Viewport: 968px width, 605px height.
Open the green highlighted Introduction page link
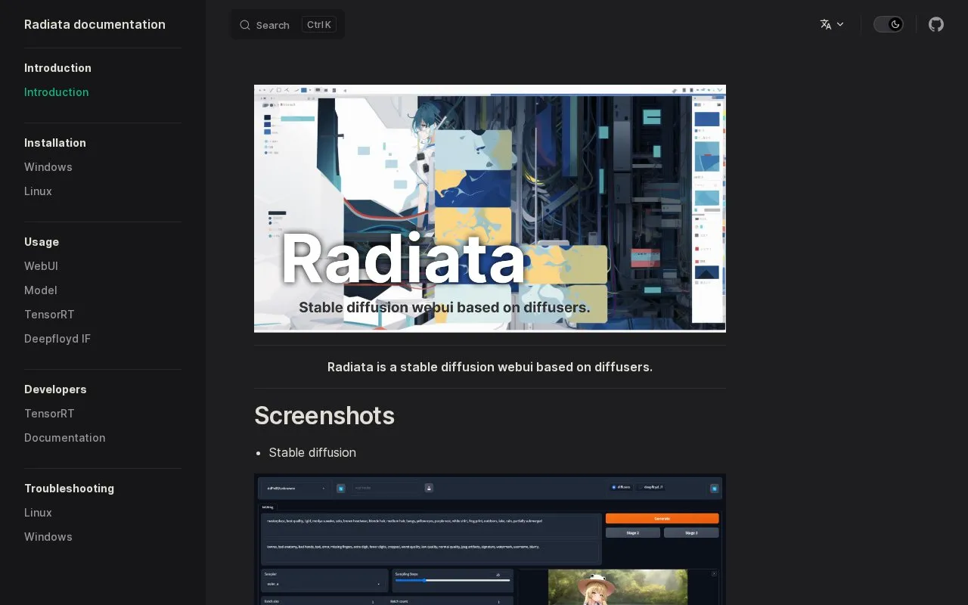point(57,92)
